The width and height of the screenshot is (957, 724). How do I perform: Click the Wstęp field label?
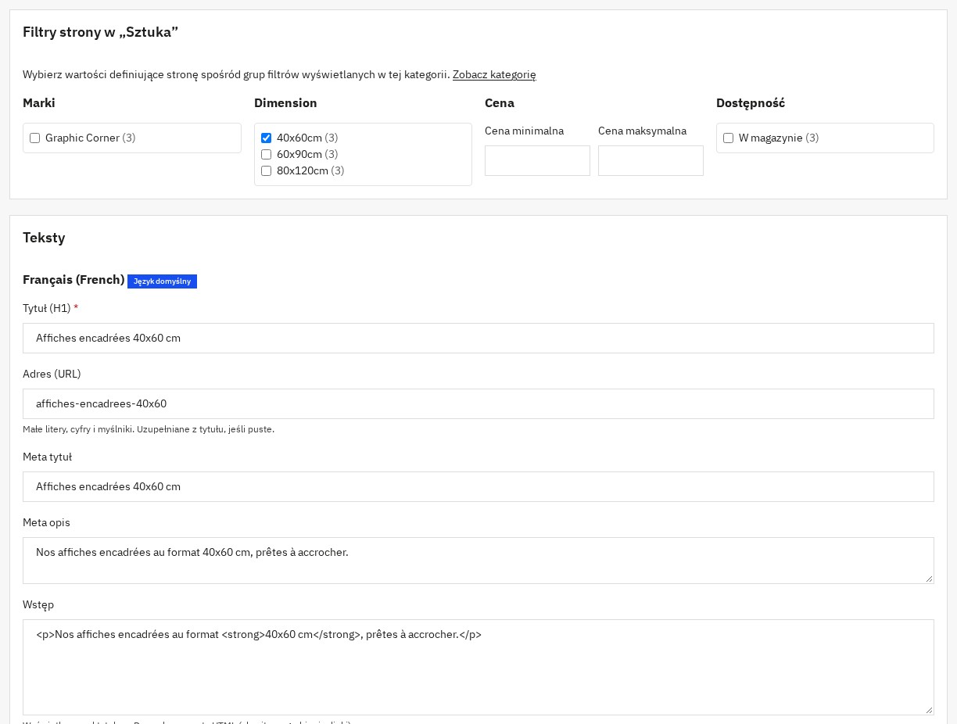coord(38,605)
